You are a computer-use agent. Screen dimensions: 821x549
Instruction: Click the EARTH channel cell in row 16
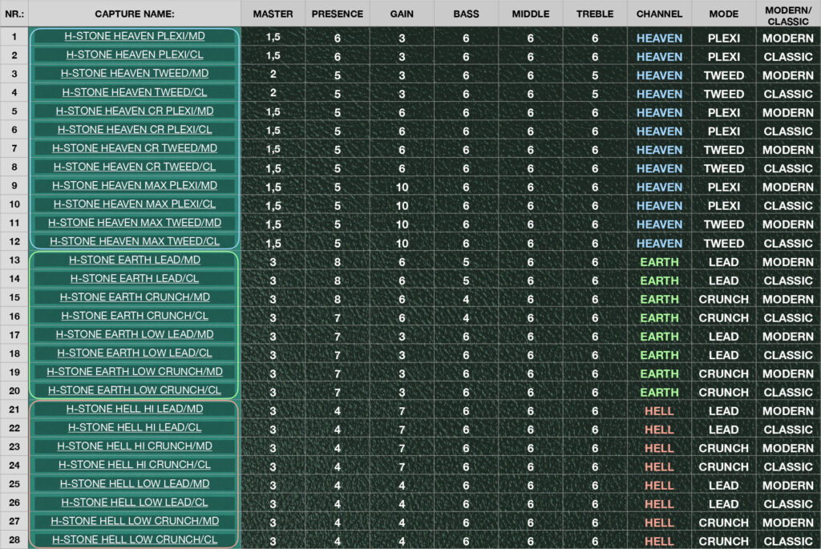[659, 318]
